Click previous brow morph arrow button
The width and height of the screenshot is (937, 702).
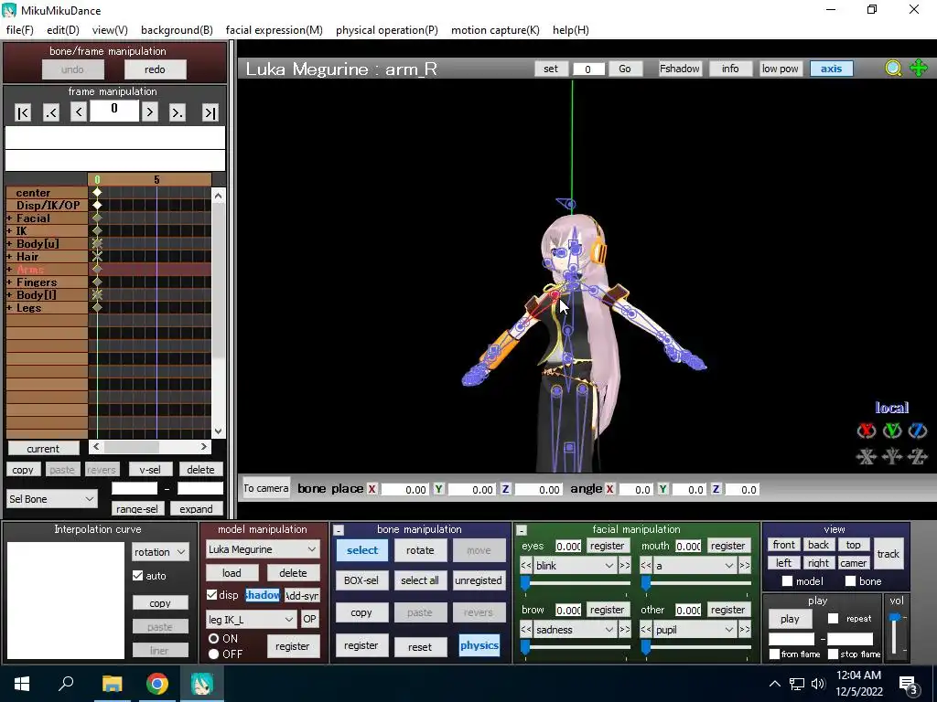pyautogui.click(x=526, y=629)
